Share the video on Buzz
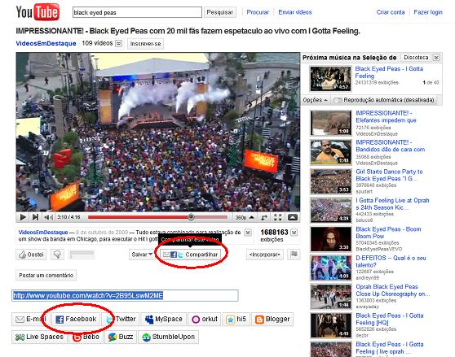 click(121, 337)
